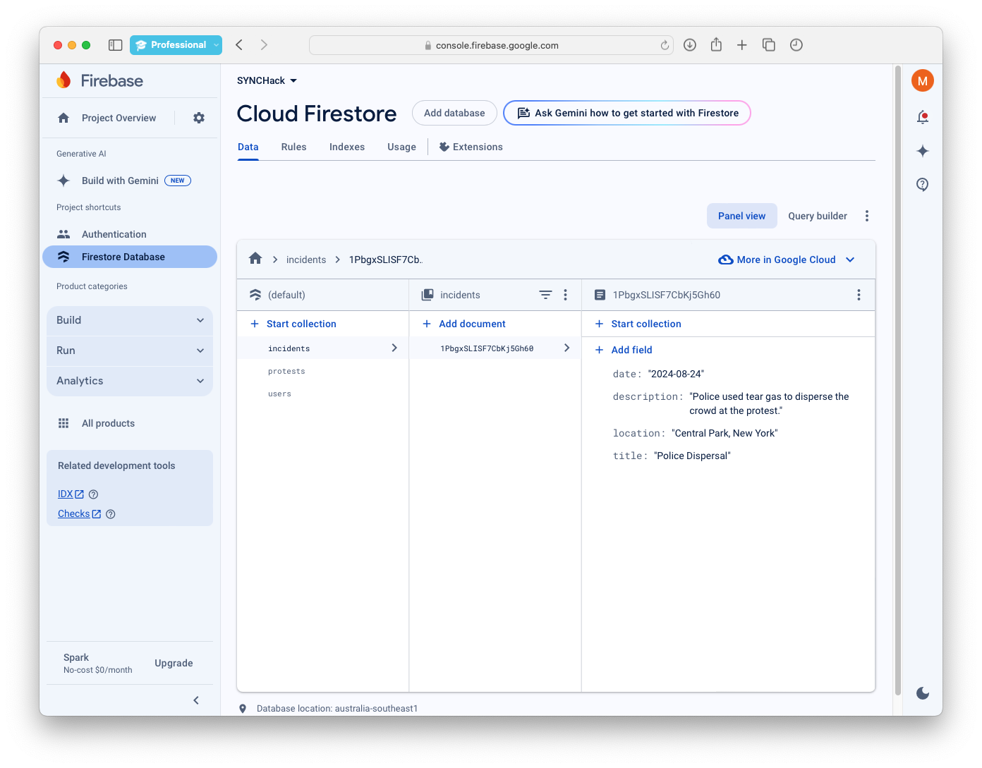Click help icon next to IDX
The height and width of the screenshot is (768, 982).
pyautogui.click(x=93, y=494)
